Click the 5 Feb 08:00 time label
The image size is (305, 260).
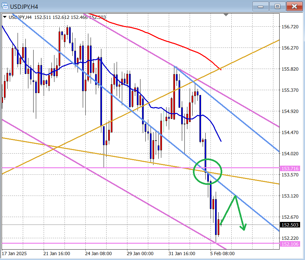coord(222,253)
